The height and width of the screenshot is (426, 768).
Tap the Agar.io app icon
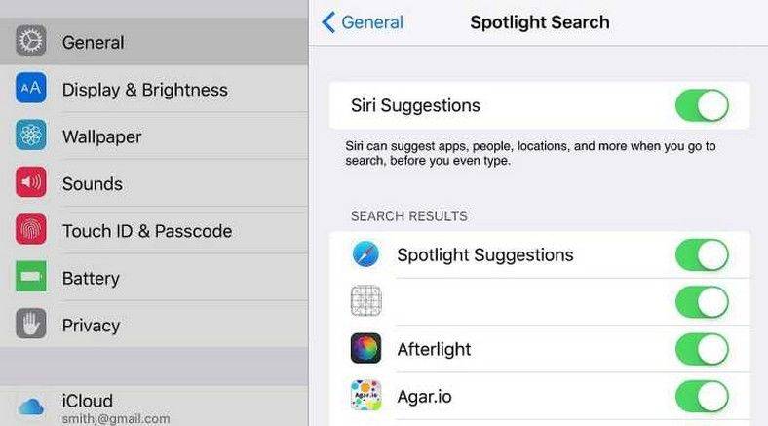(x=365, y=395)
